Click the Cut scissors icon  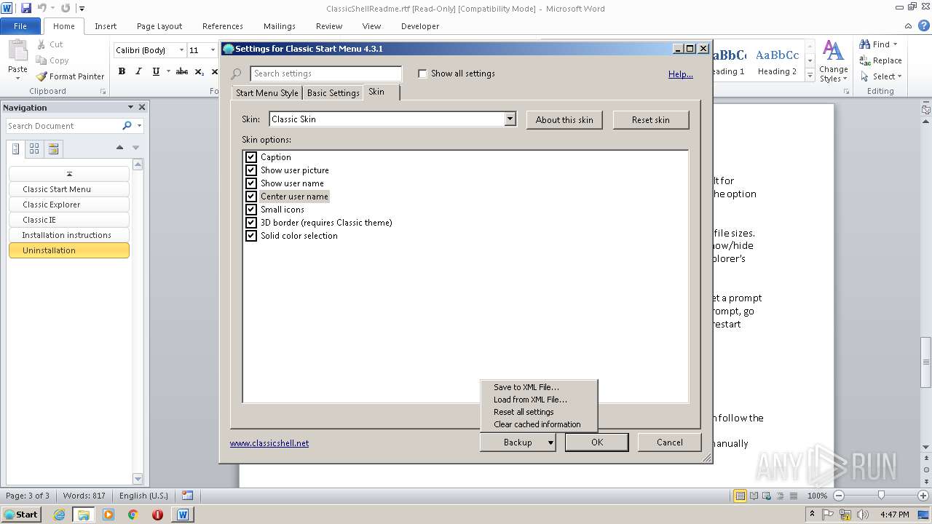[42, 44]
